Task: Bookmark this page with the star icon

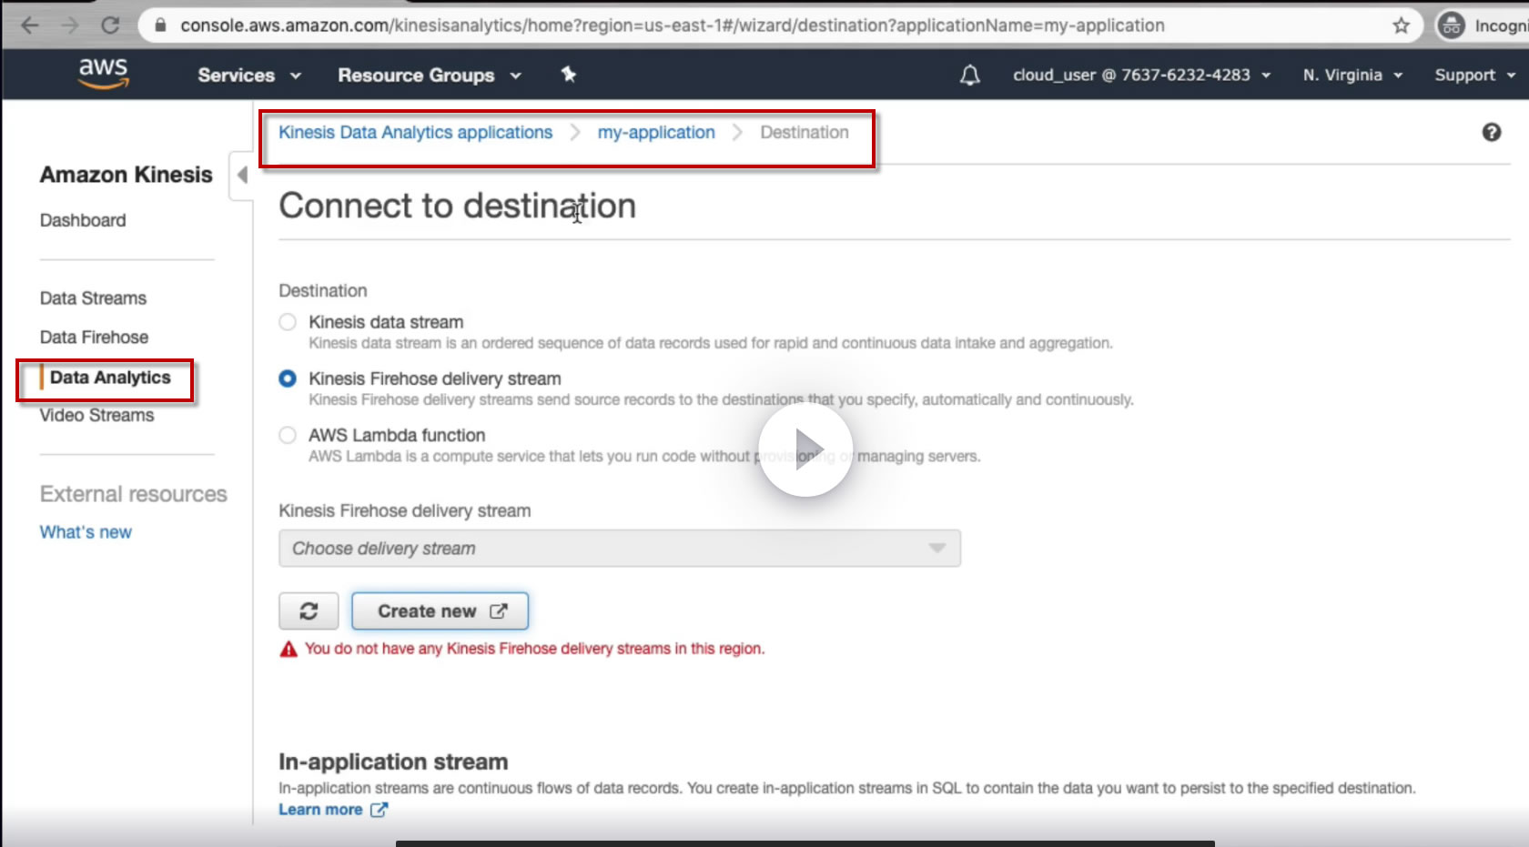Action: click(1402, 25)
